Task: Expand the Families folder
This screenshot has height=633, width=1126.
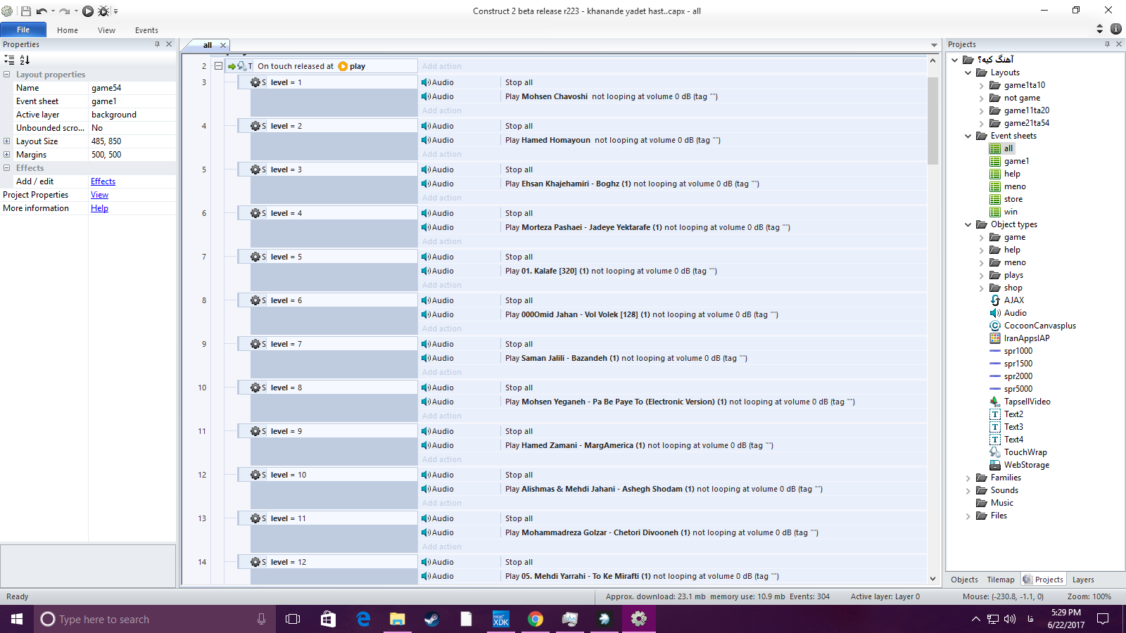Action: coord(968,478)
